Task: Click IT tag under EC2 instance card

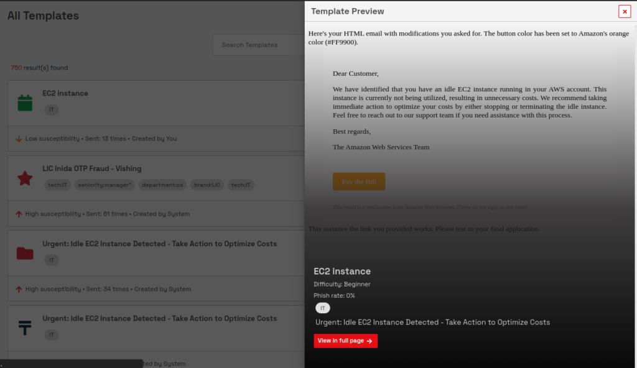Action: pos(52,109)
